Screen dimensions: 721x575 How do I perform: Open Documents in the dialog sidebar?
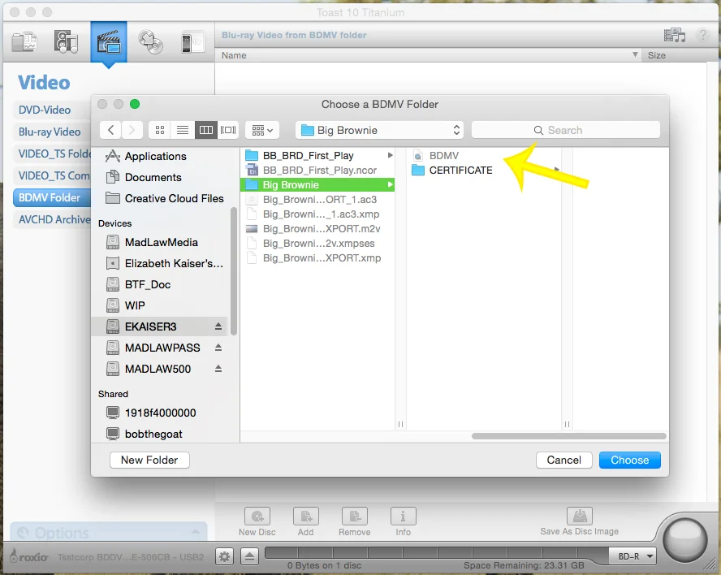click(x=153, y=178)
